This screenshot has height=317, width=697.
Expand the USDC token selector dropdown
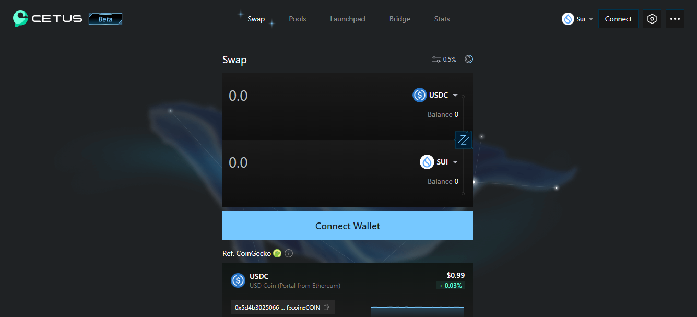click(435, 95)
